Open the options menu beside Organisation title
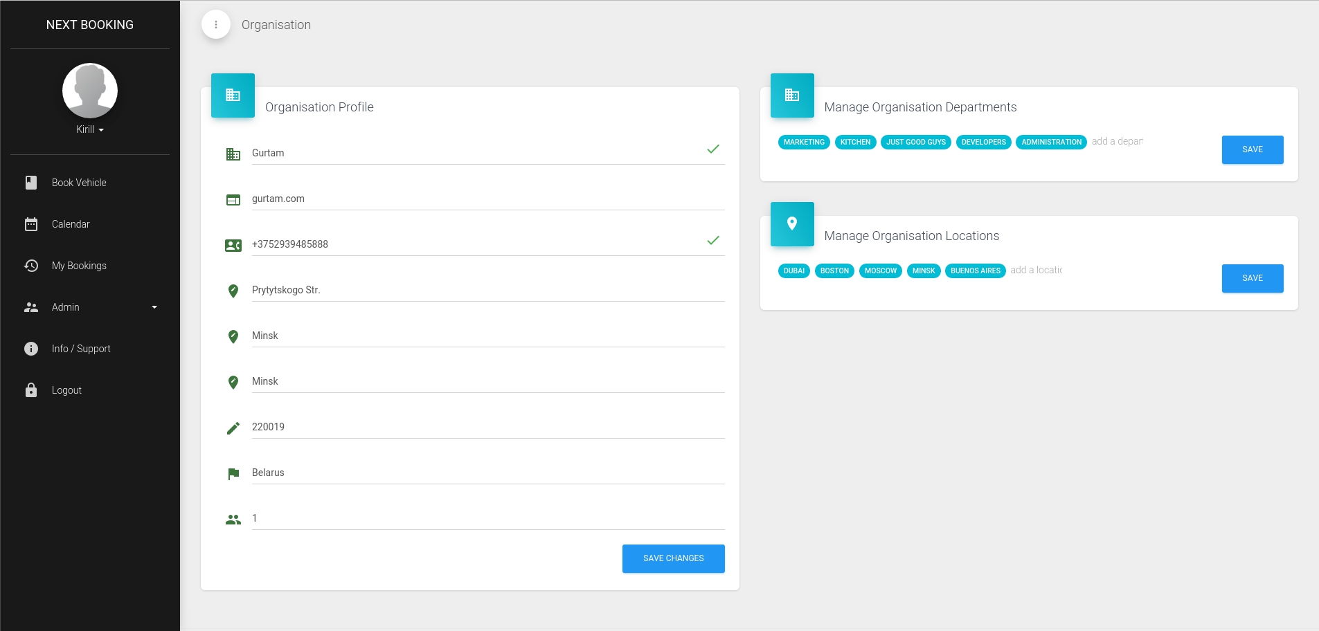The height and width of the screenshot is (631, 1319). pyautogui.click(x=217, y=24)
